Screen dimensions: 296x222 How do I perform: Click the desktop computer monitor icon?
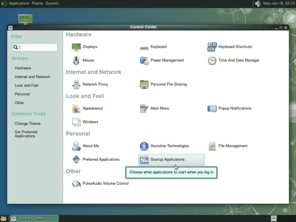(x=25, y=19)
